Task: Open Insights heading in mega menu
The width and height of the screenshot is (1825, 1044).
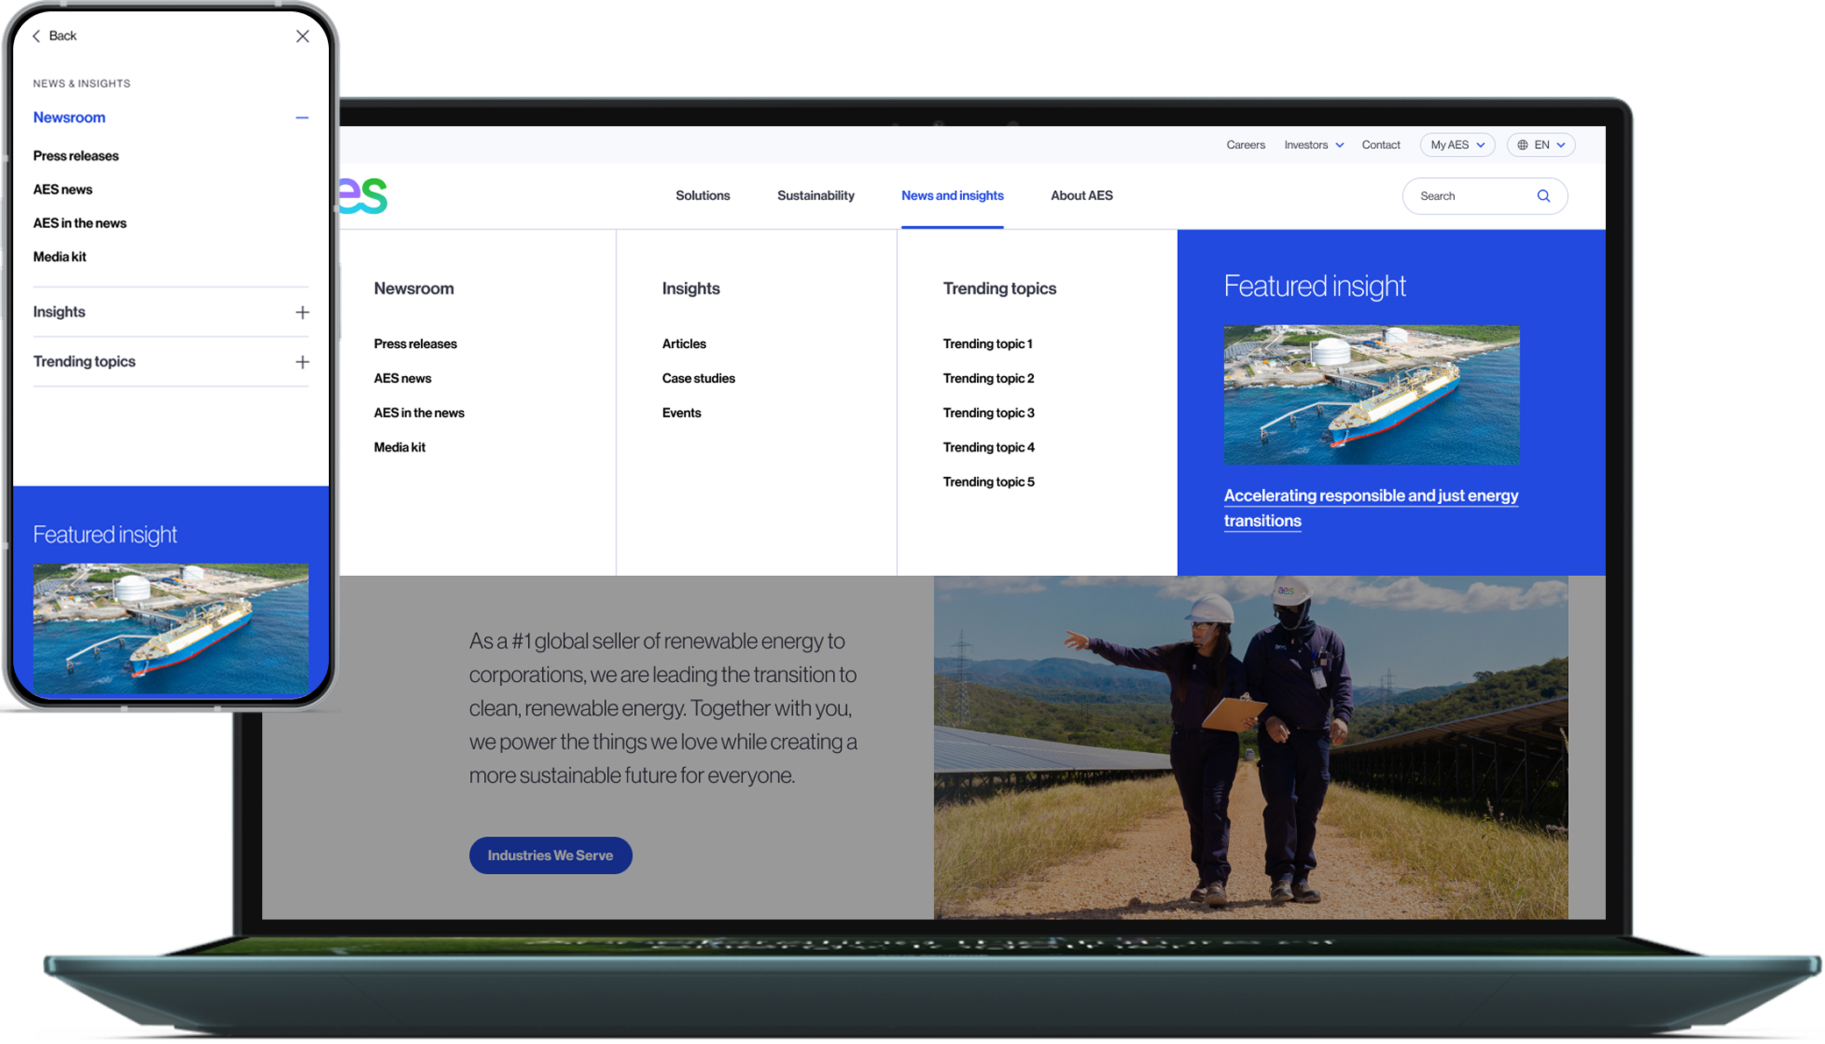Action: tap(691, 288)
